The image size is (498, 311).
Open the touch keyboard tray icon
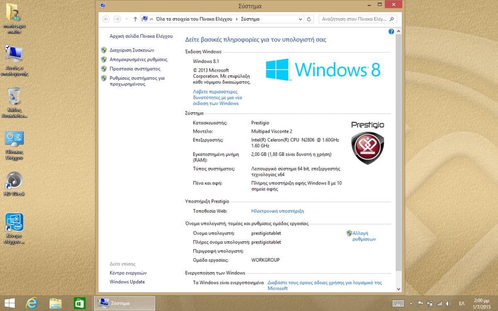point(398,304)
